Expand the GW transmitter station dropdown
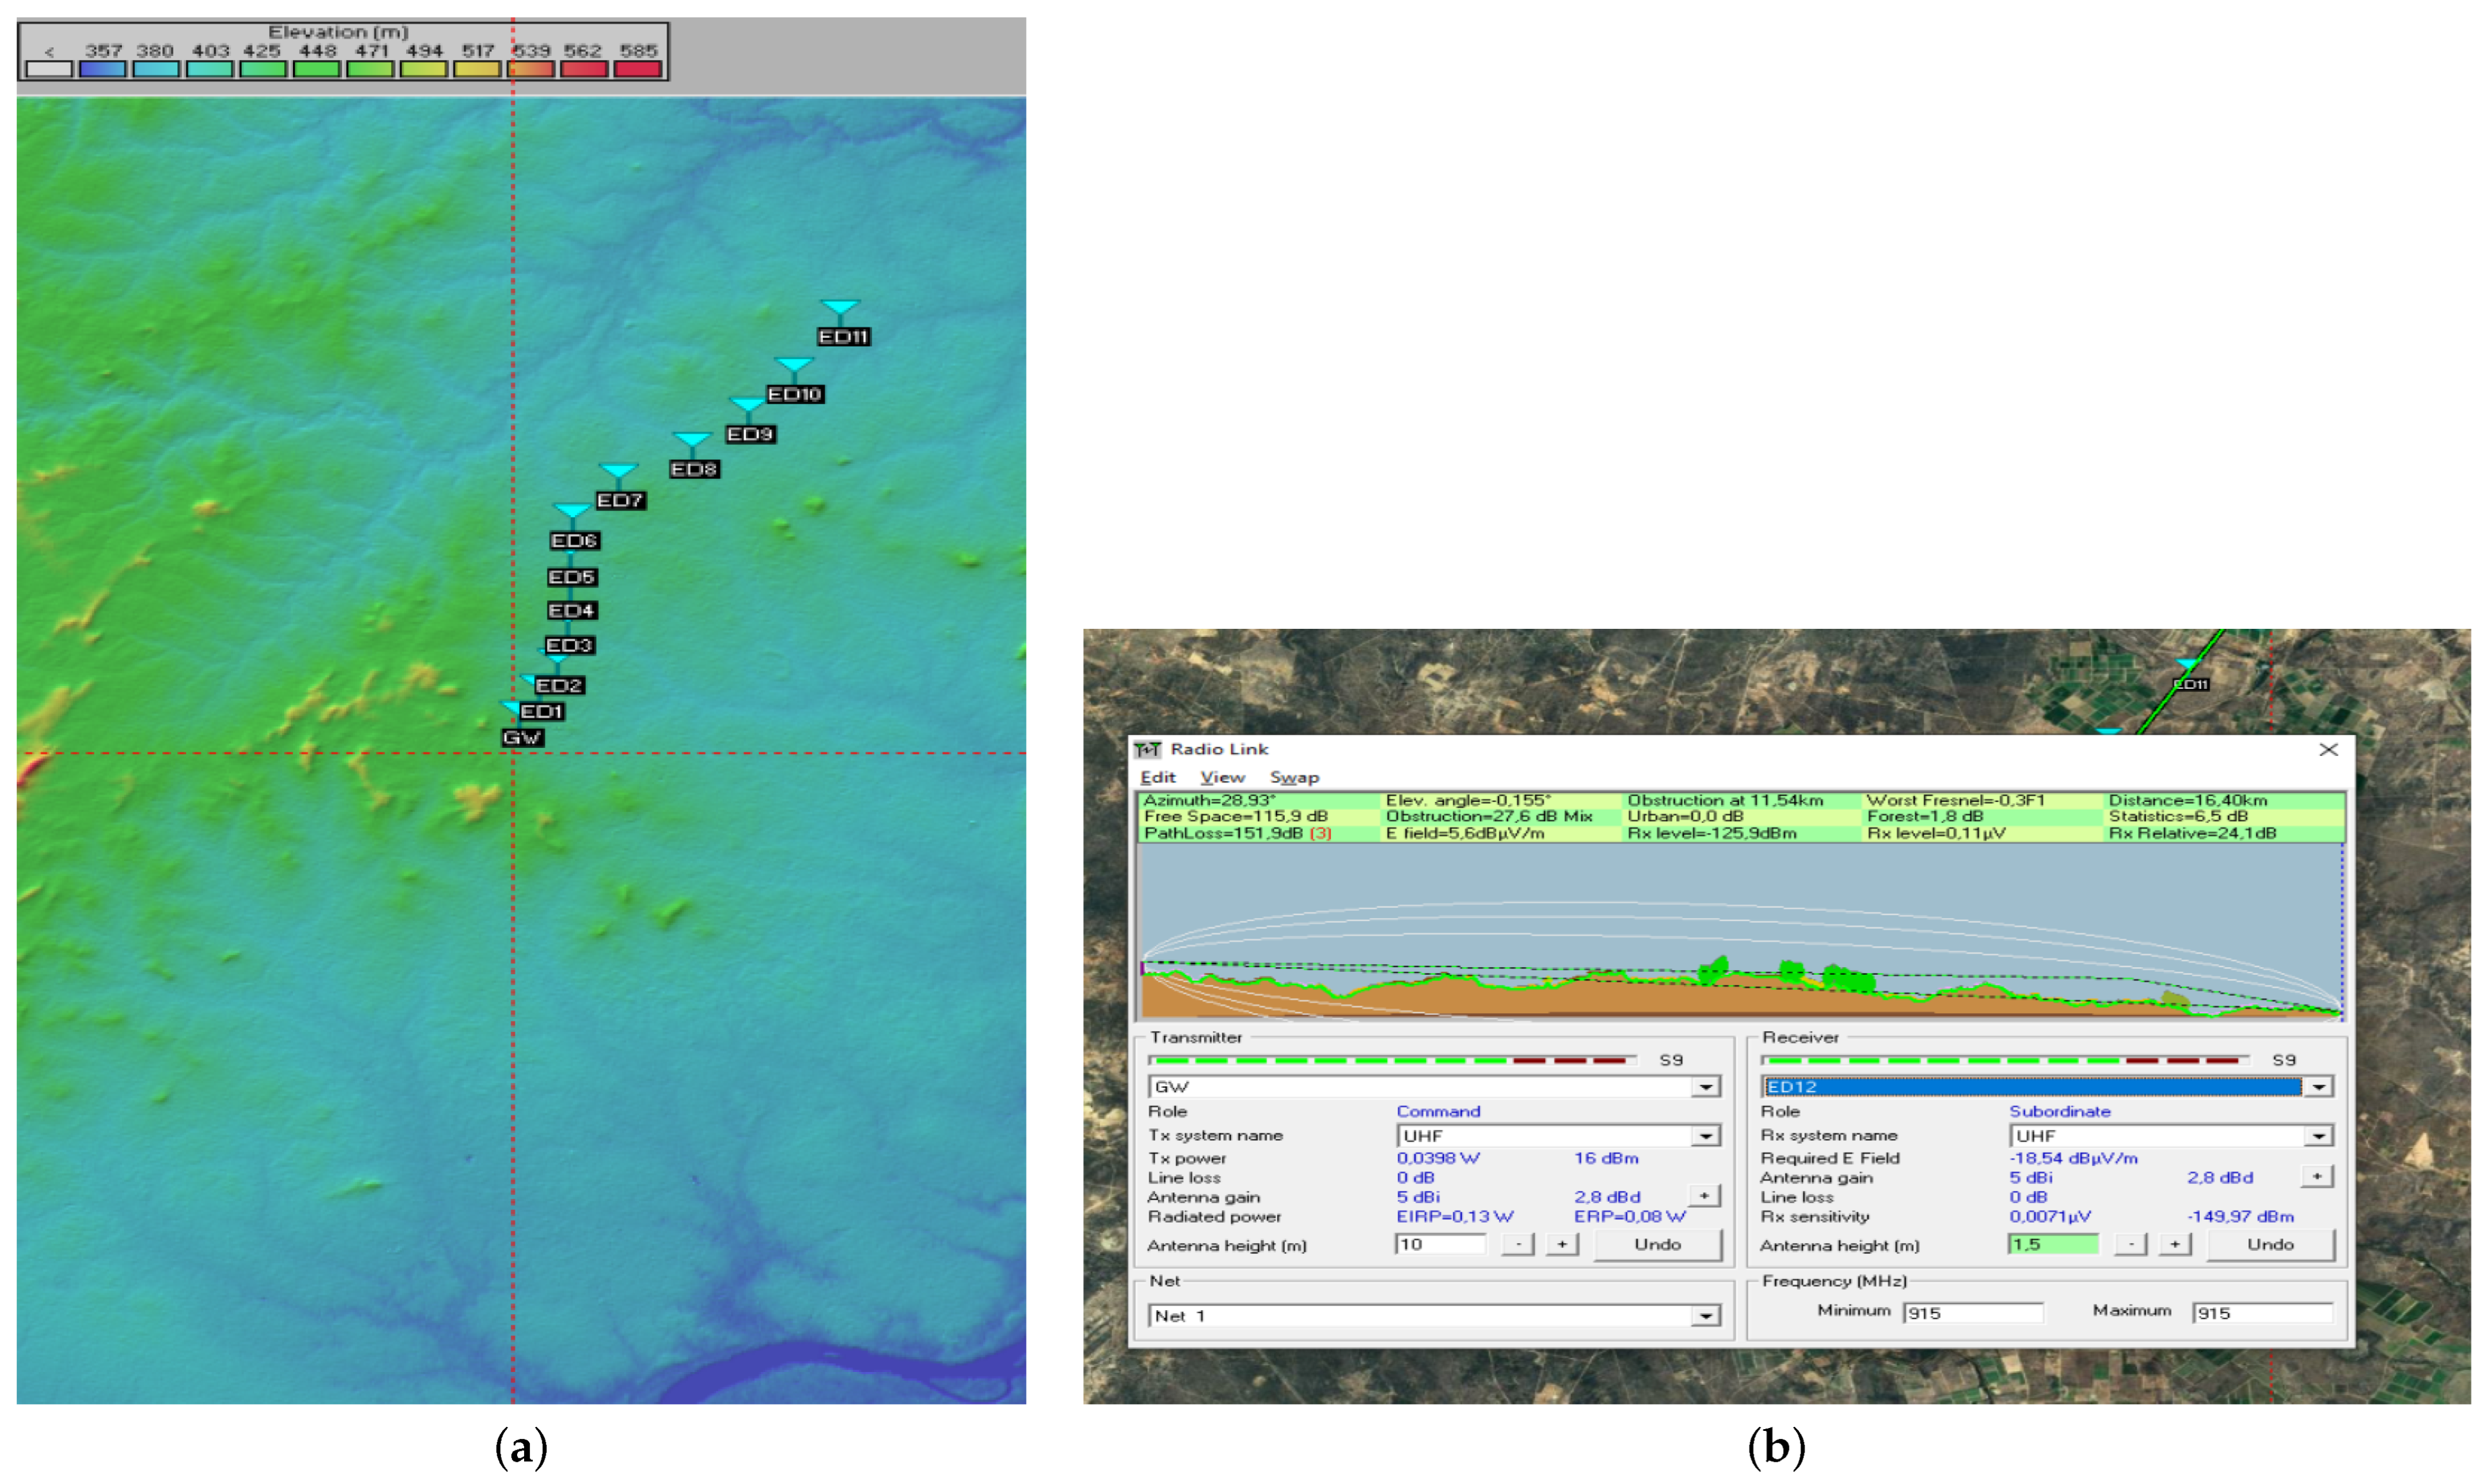The width and height of the screenshot is (2491, 1484). tap(1705, 1087)
